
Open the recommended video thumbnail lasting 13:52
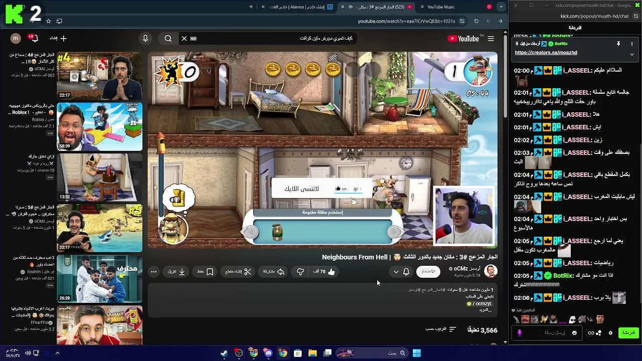coord(99,177)
